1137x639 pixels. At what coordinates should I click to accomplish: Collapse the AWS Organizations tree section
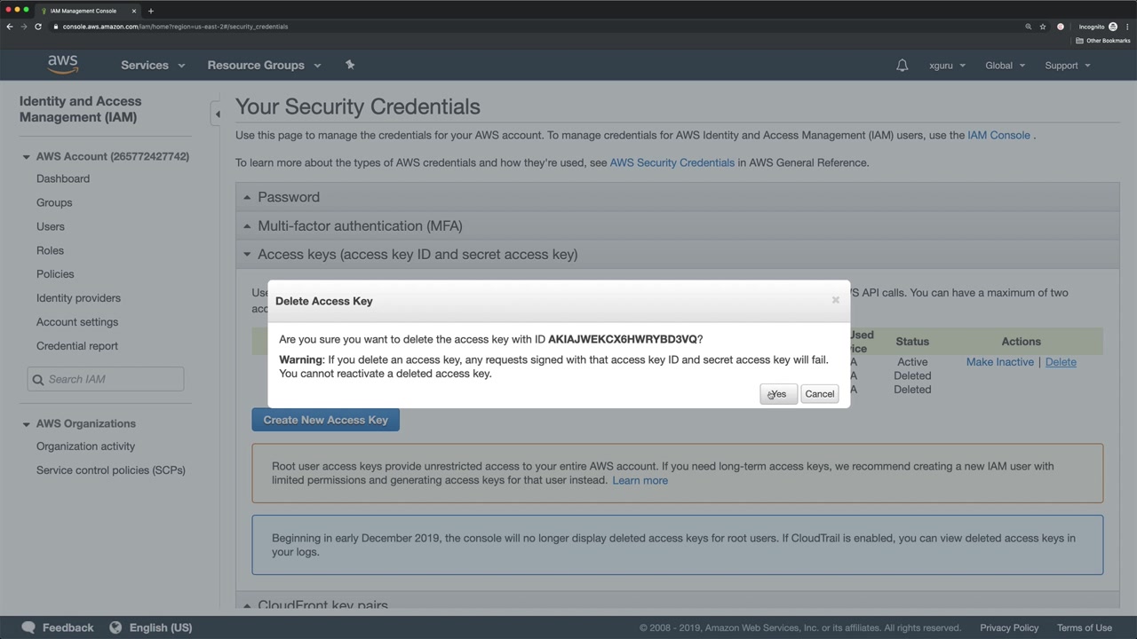26,424
